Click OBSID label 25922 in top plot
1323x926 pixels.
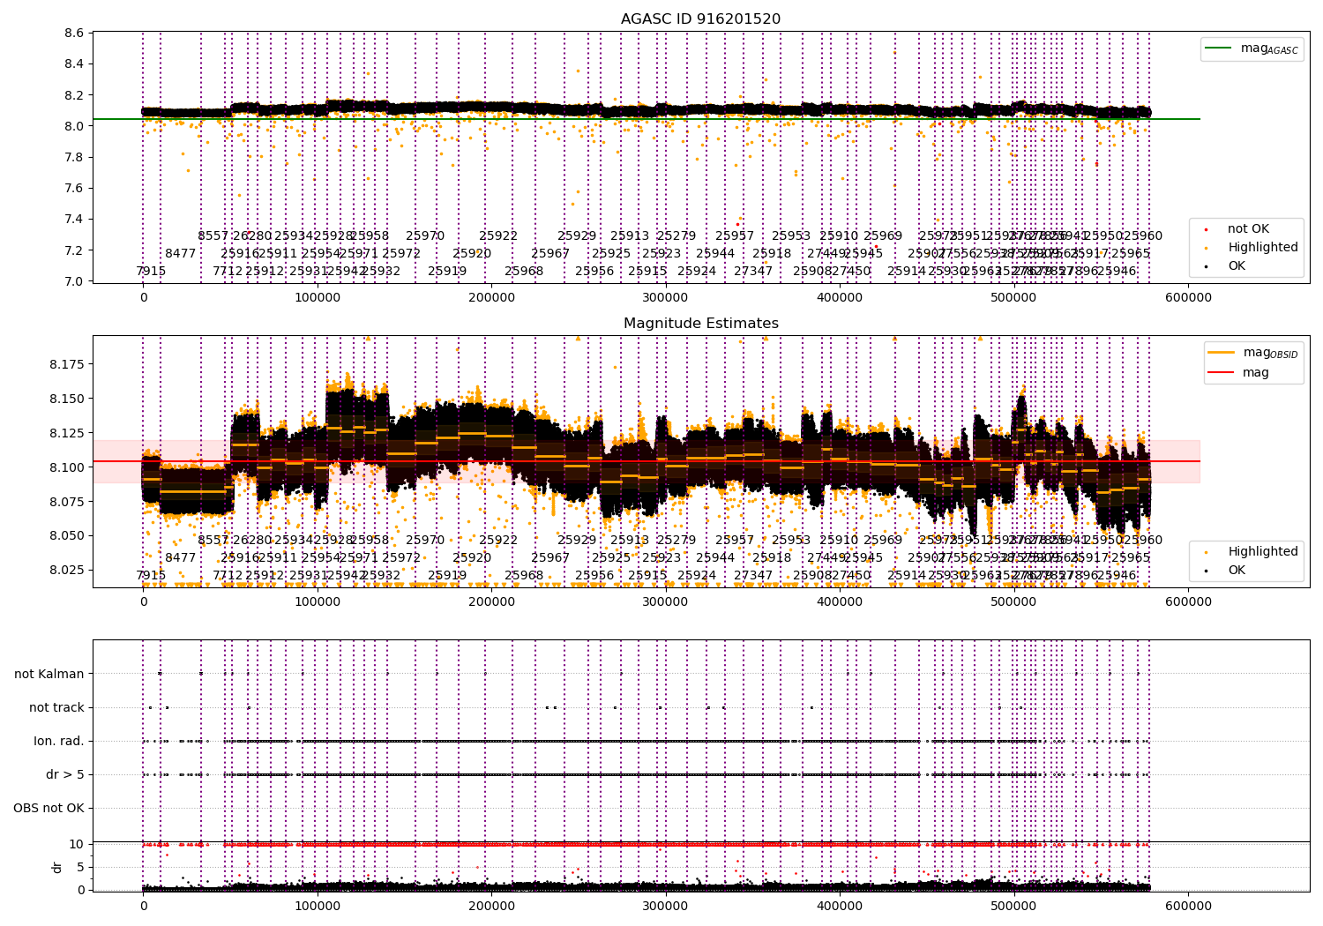click(x=498, y=235)
